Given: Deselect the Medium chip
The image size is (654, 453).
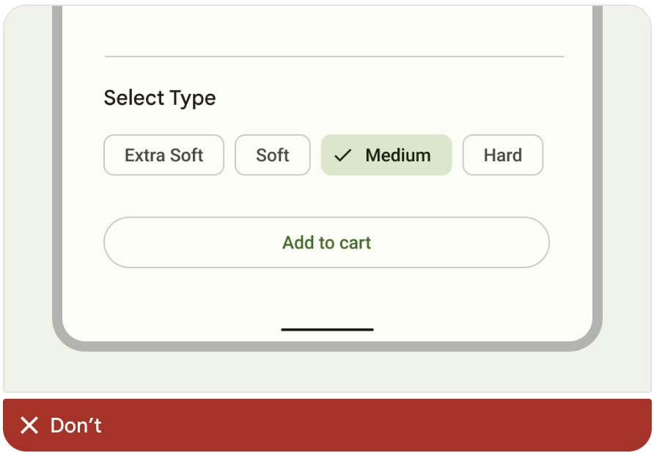Looking at the screenshot, I should [x=386, y=155].
